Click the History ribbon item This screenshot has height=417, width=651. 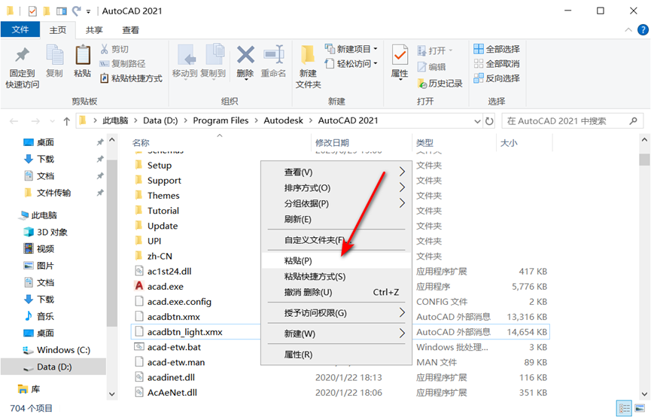point(440,83)
